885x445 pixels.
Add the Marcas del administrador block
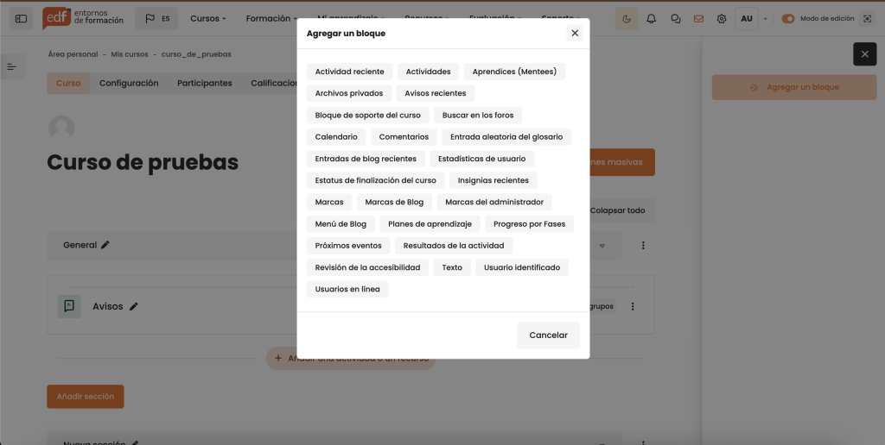point(494,202)
